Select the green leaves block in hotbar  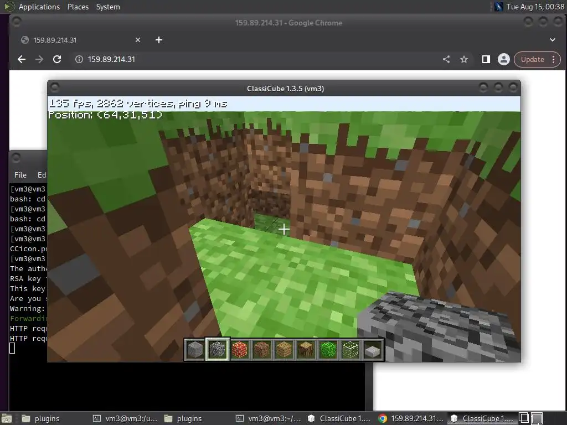(x=328, y=350)
